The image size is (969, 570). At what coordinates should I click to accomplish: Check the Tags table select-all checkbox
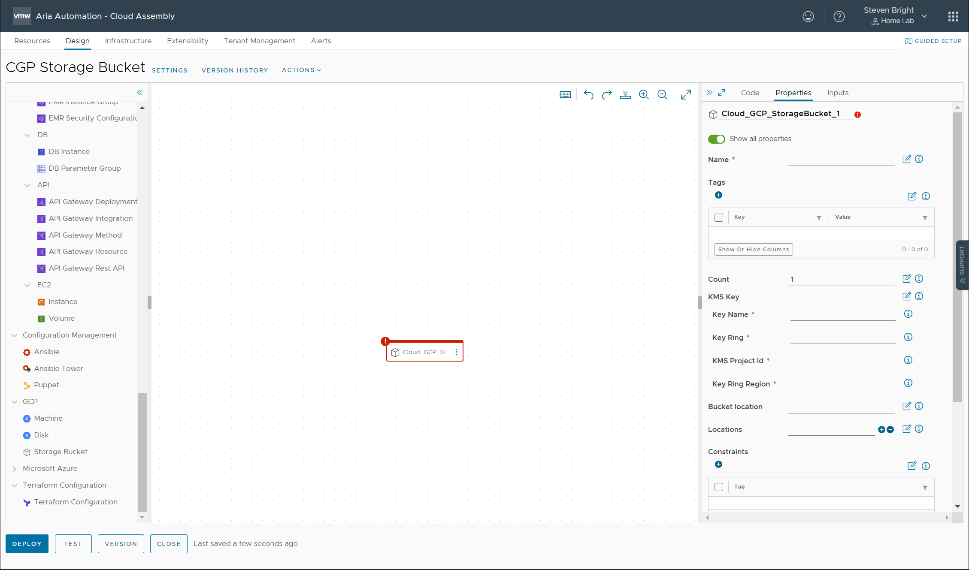click(719, 217)
